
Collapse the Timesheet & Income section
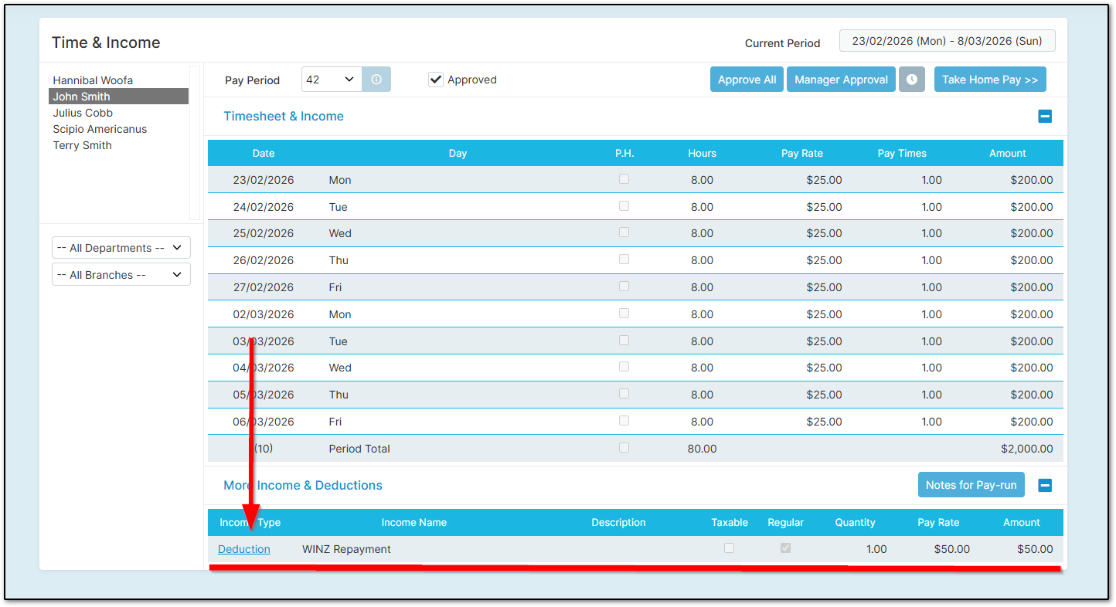coord(1045,116)
